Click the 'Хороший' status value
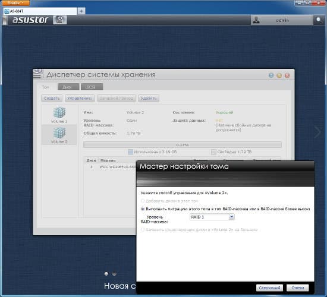 click(224, 112)
